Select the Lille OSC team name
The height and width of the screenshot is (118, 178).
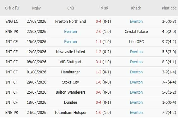coord(136,42)
